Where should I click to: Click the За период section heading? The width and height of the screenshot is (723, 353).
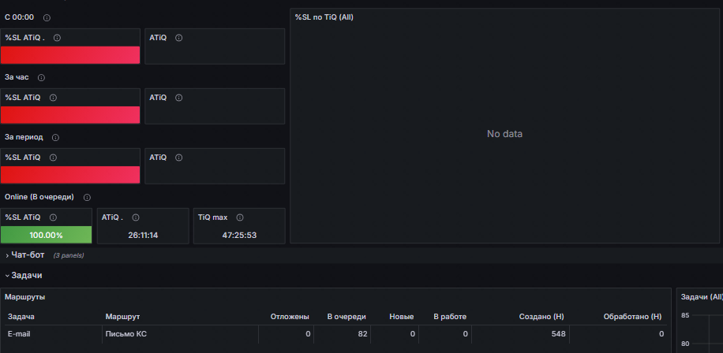tap(24, 137)
